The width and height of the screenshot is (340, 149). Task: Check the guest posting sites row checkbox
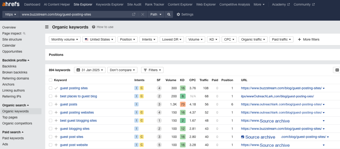(x=50, y=88)
